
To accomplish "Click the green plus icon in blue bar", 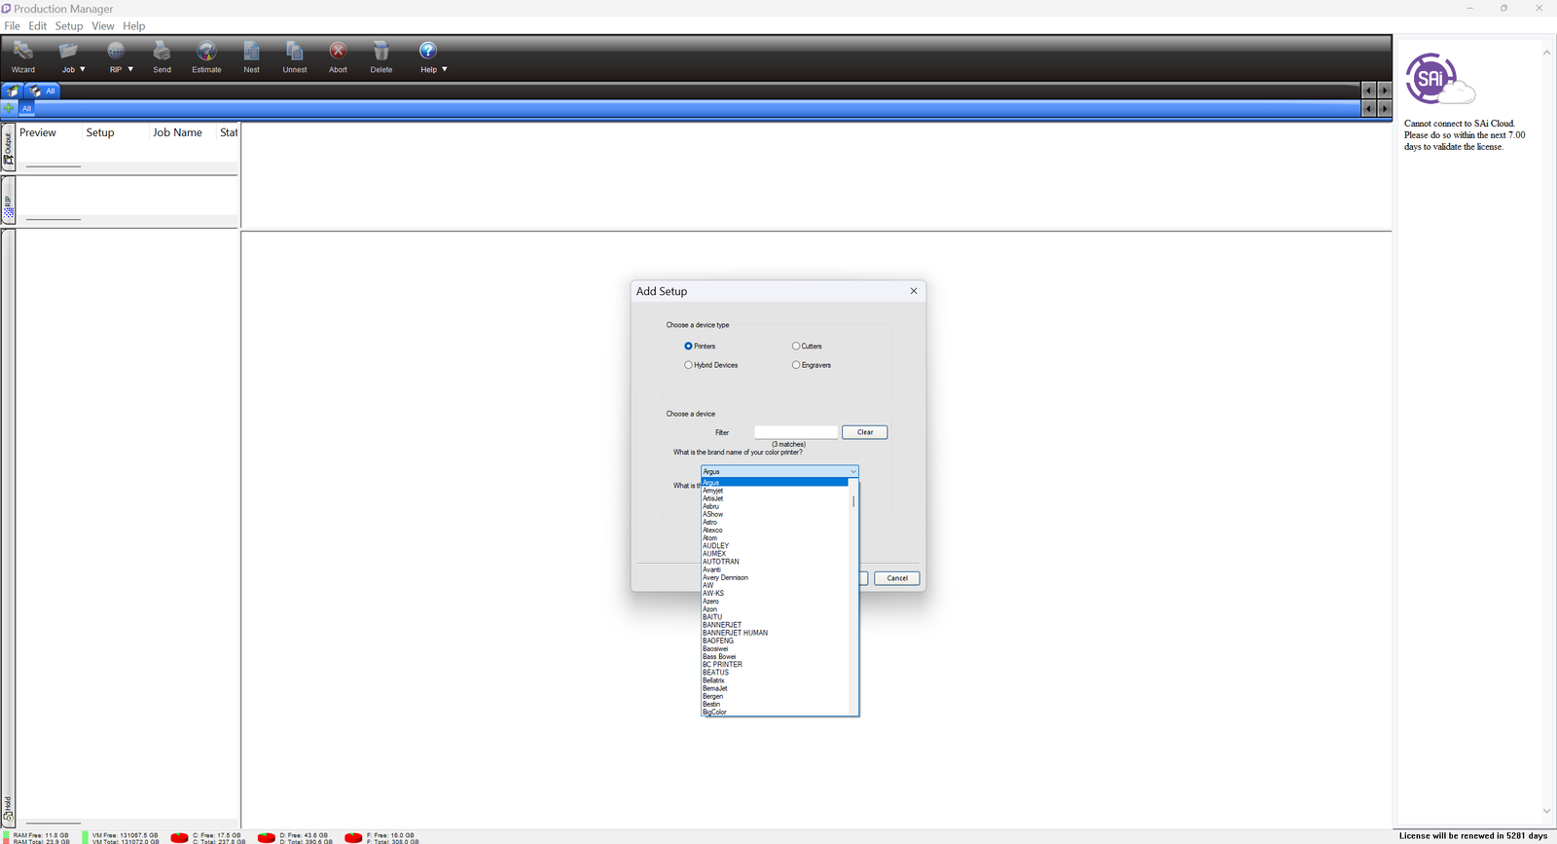I will (9, 108).
